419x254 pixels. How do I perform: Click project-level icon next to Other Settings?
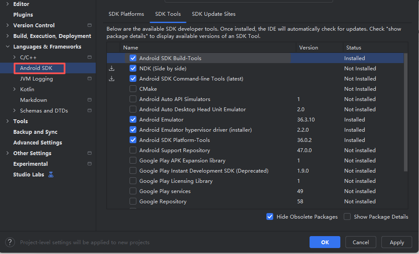tap(89, 153)
